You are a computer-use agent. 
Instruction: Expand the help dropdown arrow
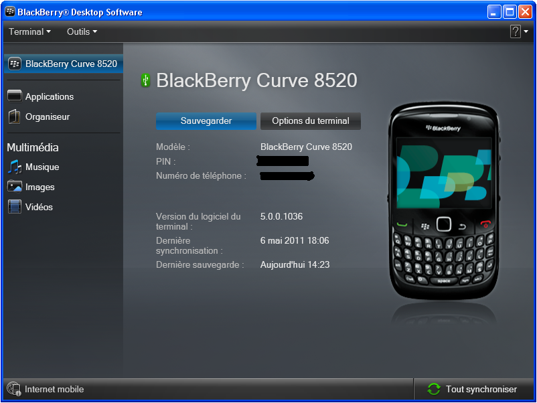tap(526, 31)
